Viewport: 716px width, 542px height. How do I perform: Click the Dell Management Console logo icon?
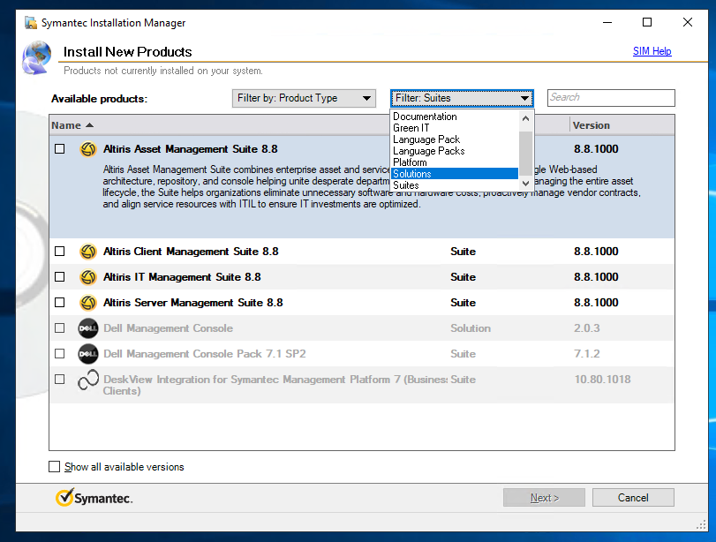click(x=87, y=327)
